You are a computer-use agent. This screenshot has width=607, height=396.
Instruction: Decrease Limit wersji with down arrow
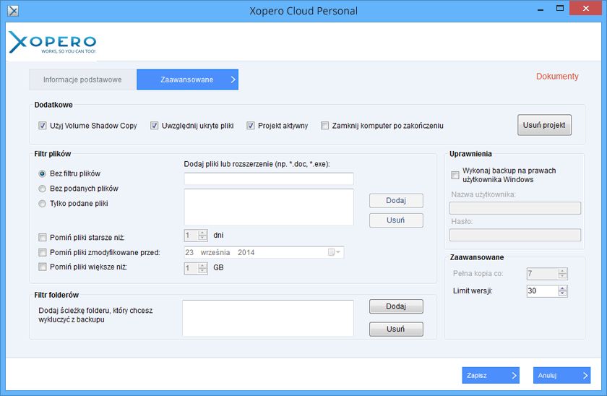tap(563, 294)
